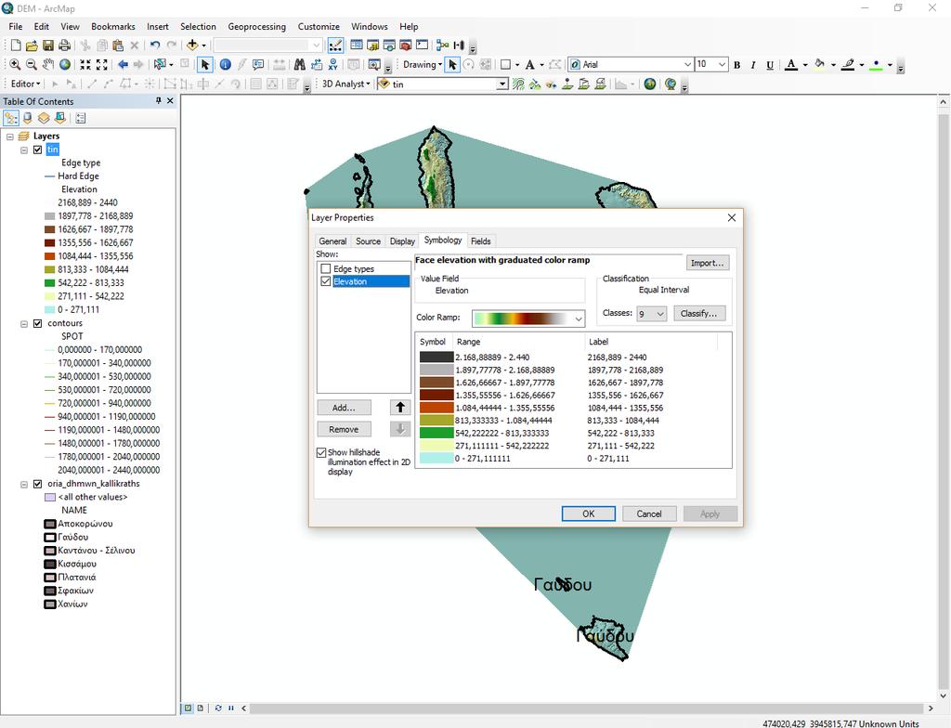Image resolution: width=951 pixels, height=728 pixels.
Task: Click the Import... button
Action: tap(707, 263)
